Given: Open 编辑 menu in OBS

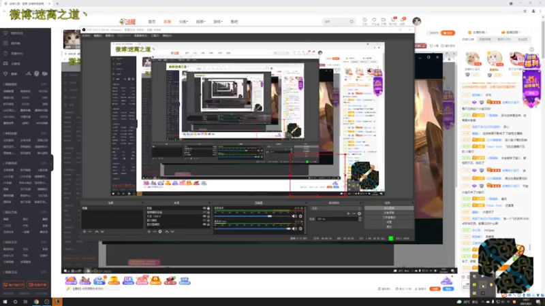Looking at the screenshot, I should [97, 36].
